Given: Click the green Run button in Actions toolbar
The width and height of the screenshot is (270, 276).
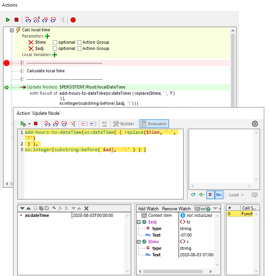Looking at the screenshot, I should click(8, 20).
